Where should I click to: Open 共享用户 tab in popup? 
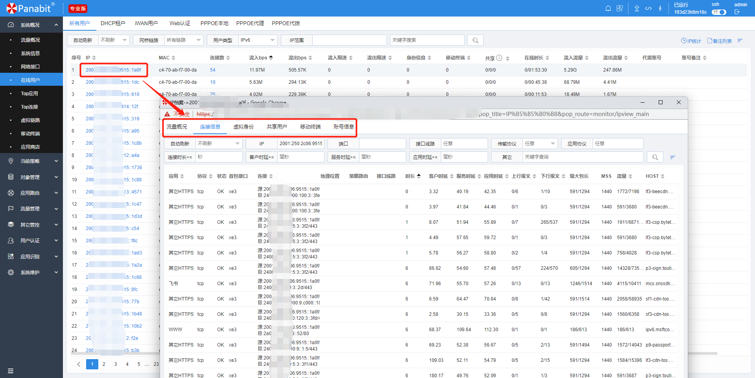pyautogui.click(x=277, y=127)
